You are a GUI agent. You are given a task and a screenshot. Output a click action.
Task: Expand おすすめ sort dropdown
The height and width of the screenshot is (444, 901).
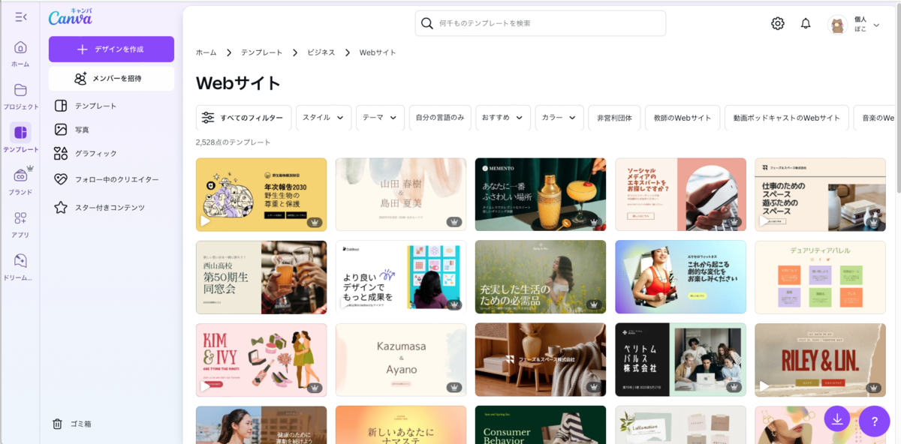click(x=503, y=118)
